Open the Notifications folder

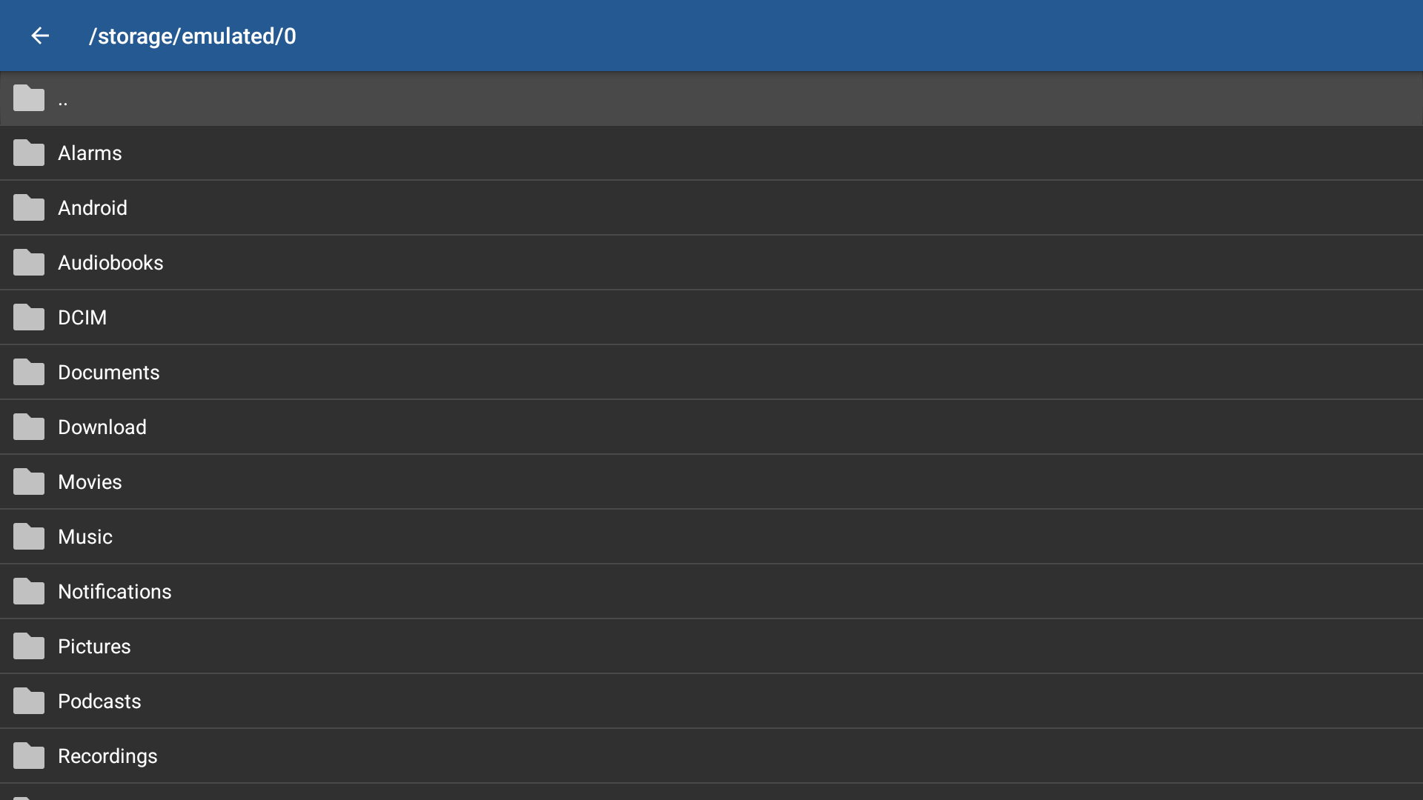coord(115,592)
